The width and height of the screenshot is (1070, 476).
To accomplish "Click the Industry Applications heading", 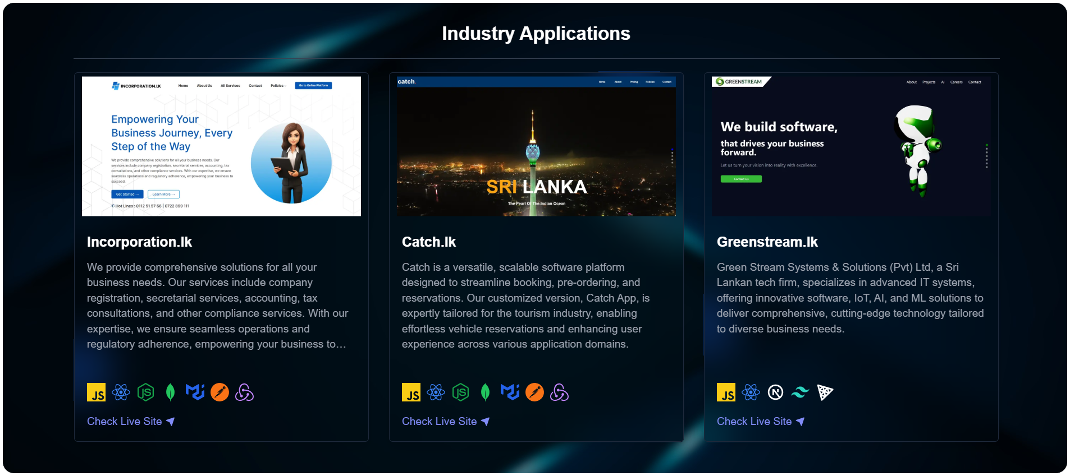I will pos(536,33).
